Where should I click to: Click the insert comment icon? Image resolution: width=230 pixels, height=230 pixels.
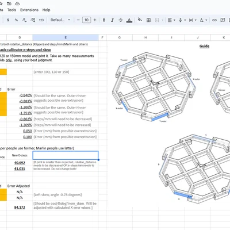(x=223, y=20)
